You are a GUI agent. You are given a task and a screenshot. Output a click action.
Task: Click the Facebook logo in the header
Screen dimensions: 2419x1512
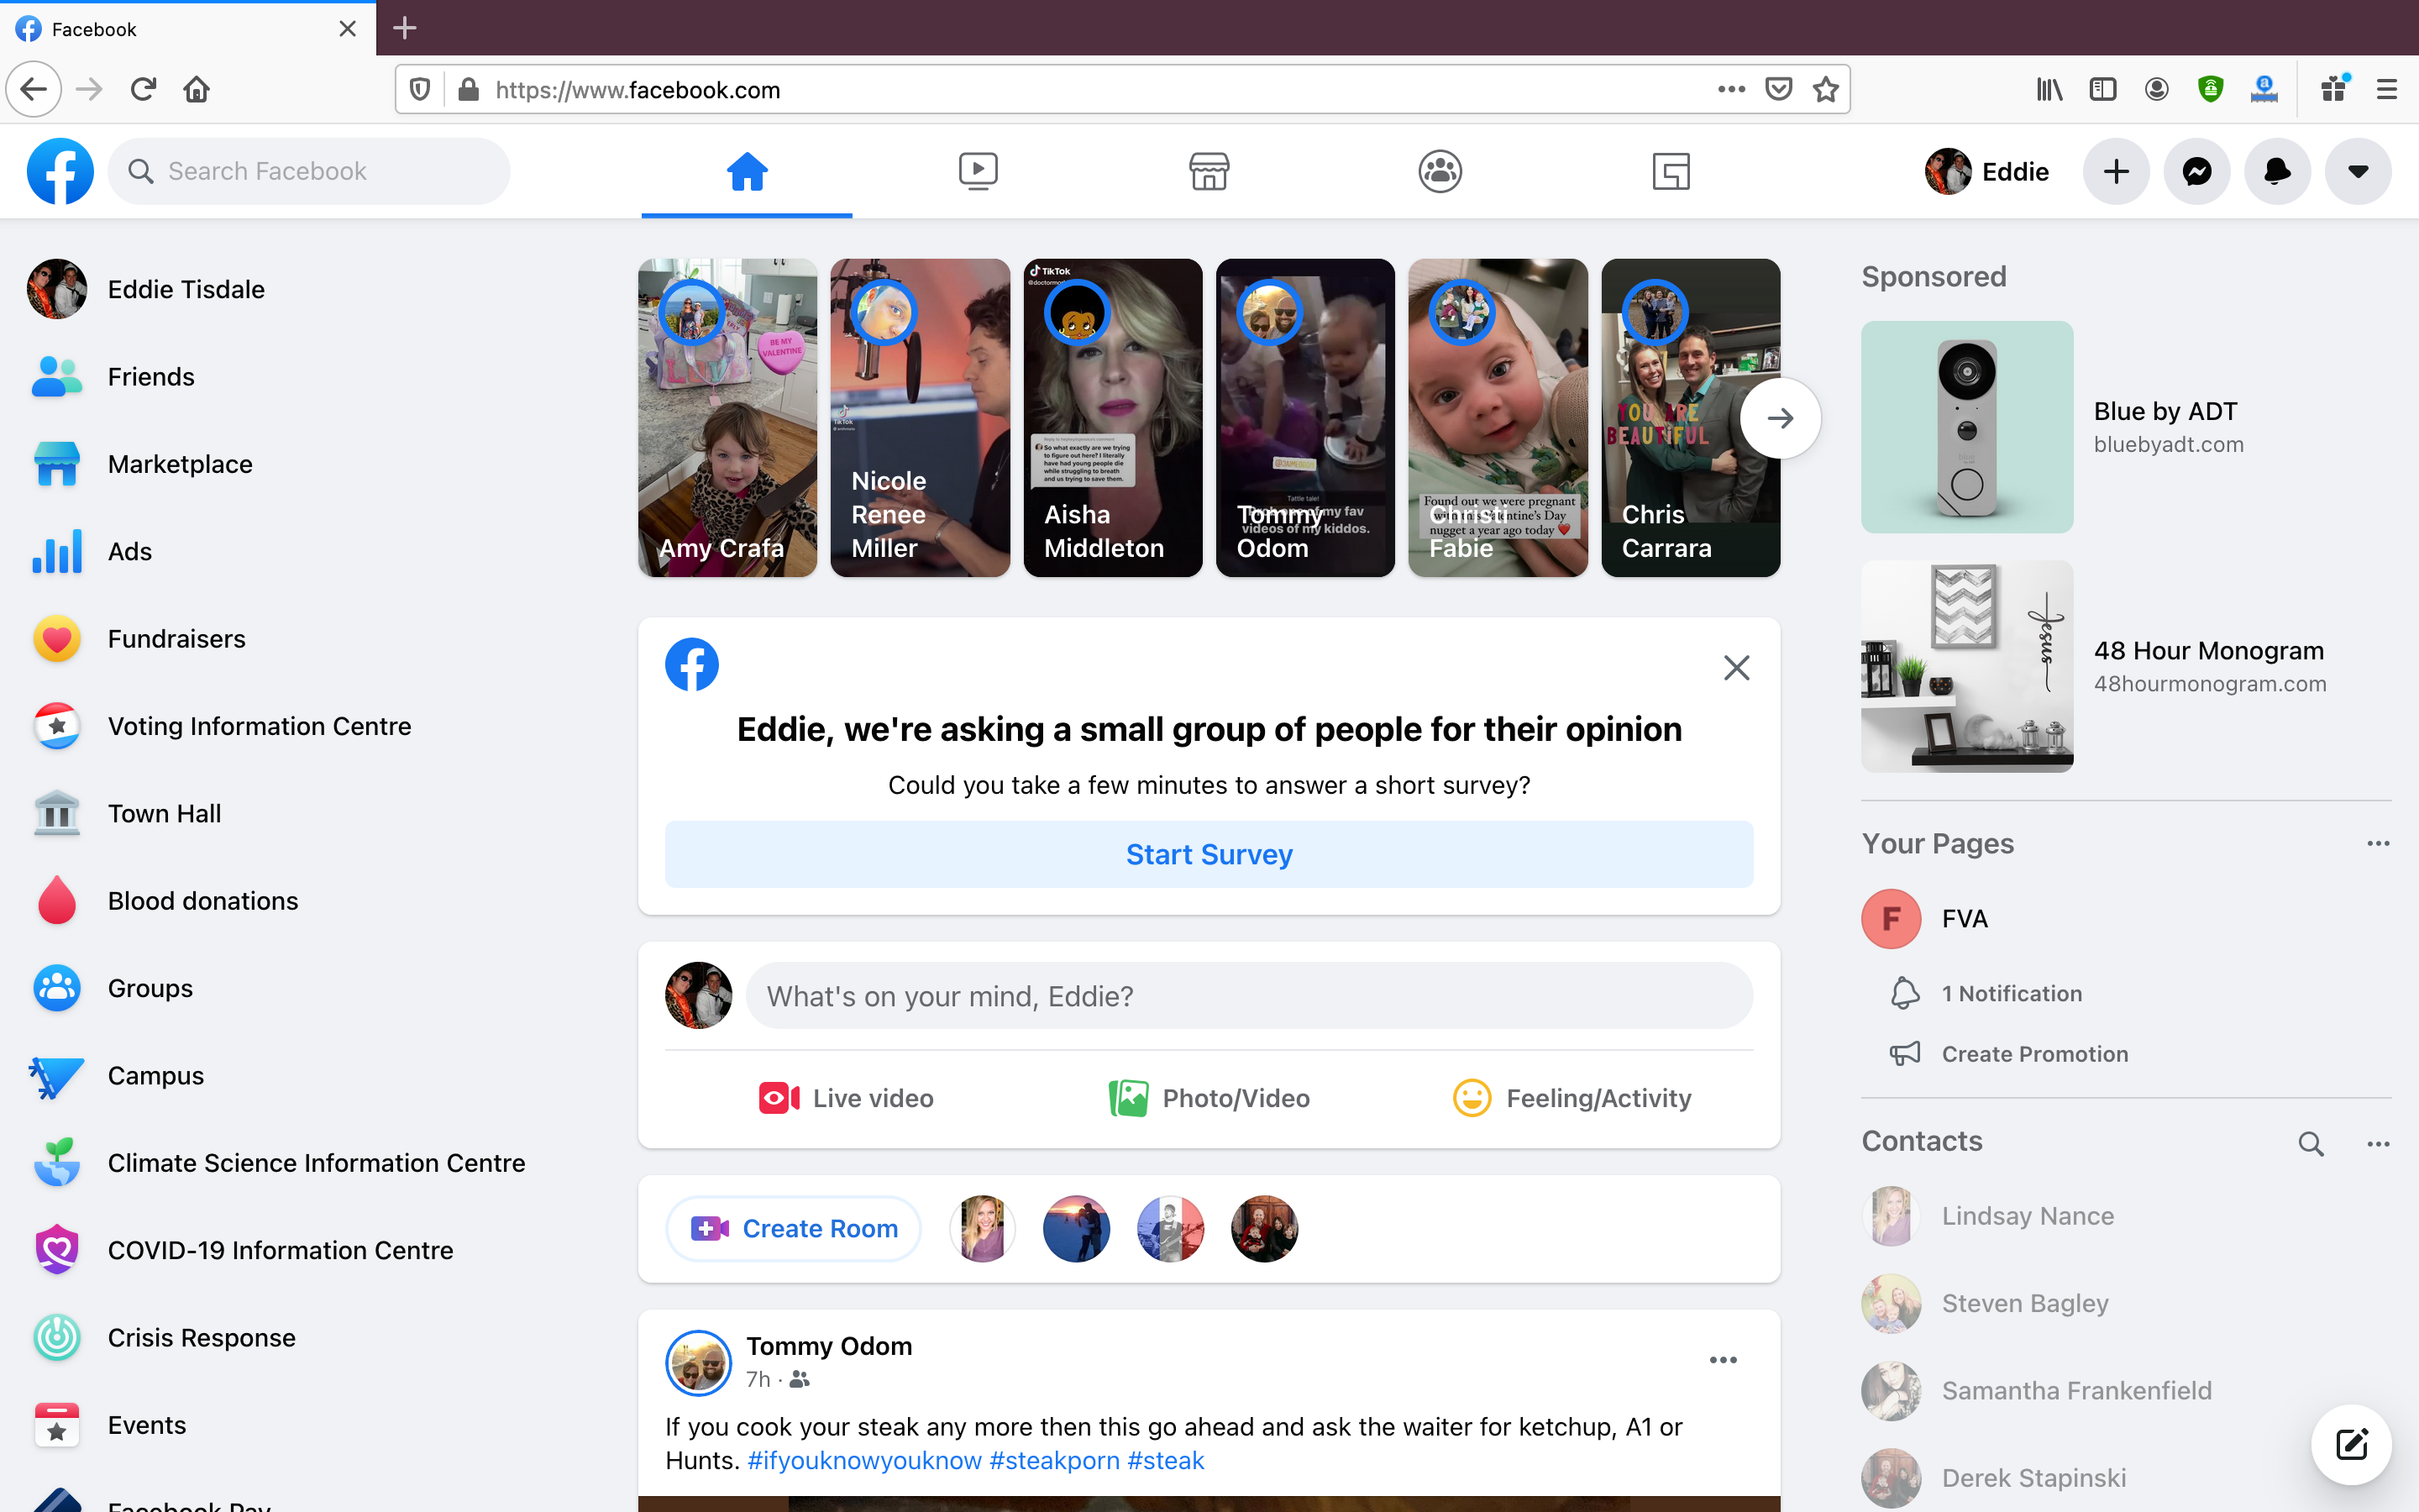(x=60, y=171)
